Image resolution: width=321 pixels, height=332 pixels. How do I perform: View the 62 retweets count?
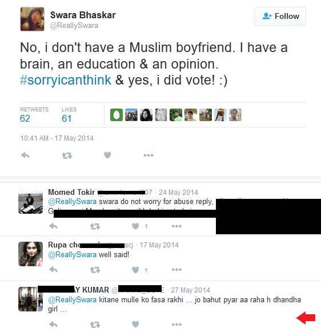[25, 118]
